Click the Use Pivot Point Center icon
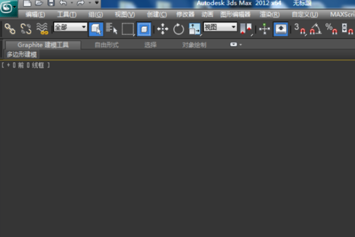Screen dimensions: 355x237 246,29
